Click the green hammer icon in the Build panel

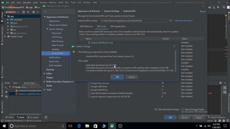(x=6, y=87)
